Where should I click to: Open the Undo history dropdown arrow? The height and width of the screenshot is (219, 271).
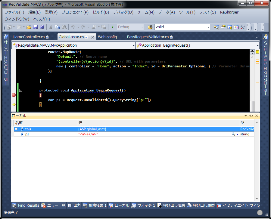point(78,27)
